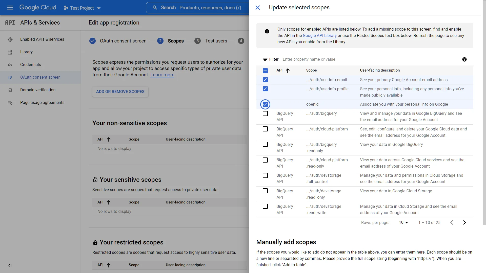Image resolution: width=486 pixels, height=273 pixels.
Task: Click the collapse sidebar icon at bottom left
Action: [x=10, y=265]
